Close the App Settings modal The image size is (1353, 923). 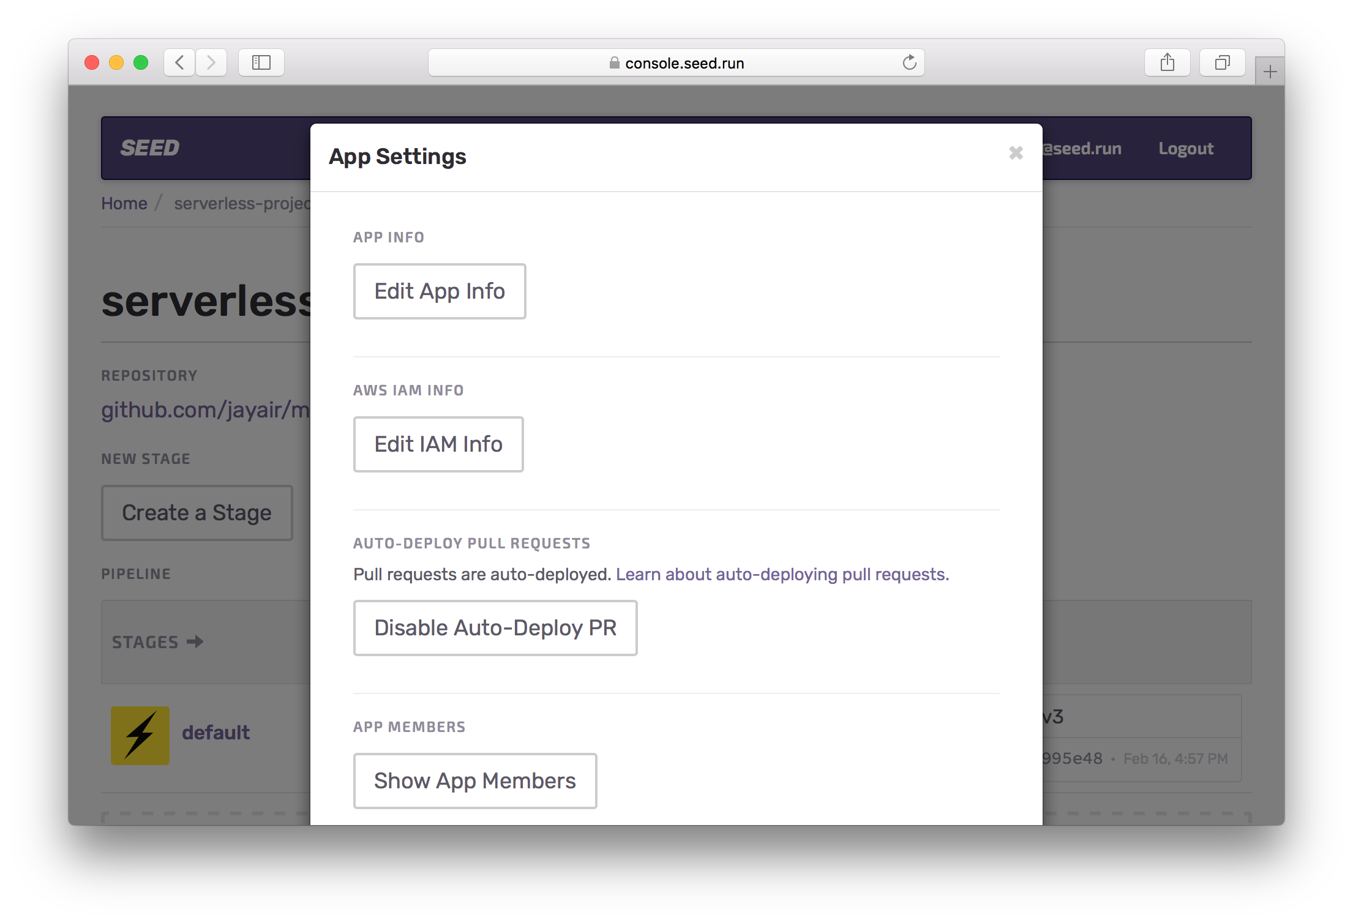(x=1016, y=153)
